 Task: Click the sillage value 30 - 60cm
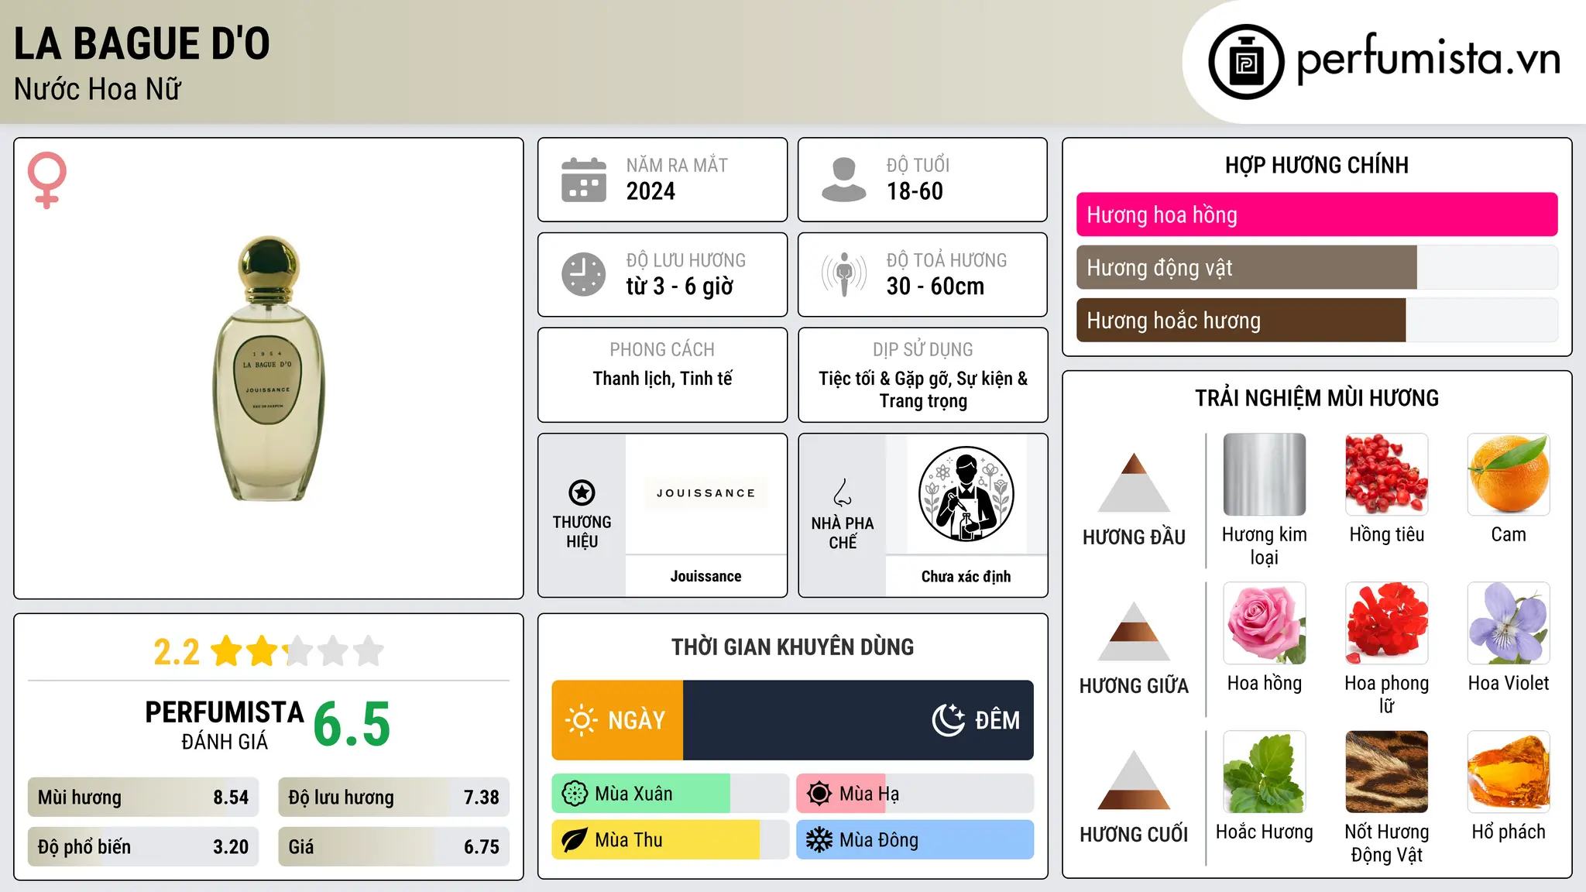coord(935,286)
